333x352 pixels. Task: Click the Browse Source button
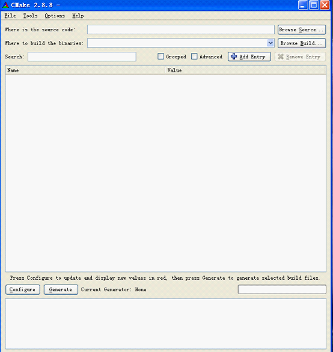click(x=302, y=29)
